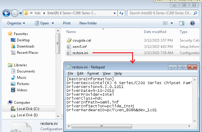This screenshot has width=202, height=132.
Task: Click navigation pane scrollbar up arrow
Action: coord(58,31)
